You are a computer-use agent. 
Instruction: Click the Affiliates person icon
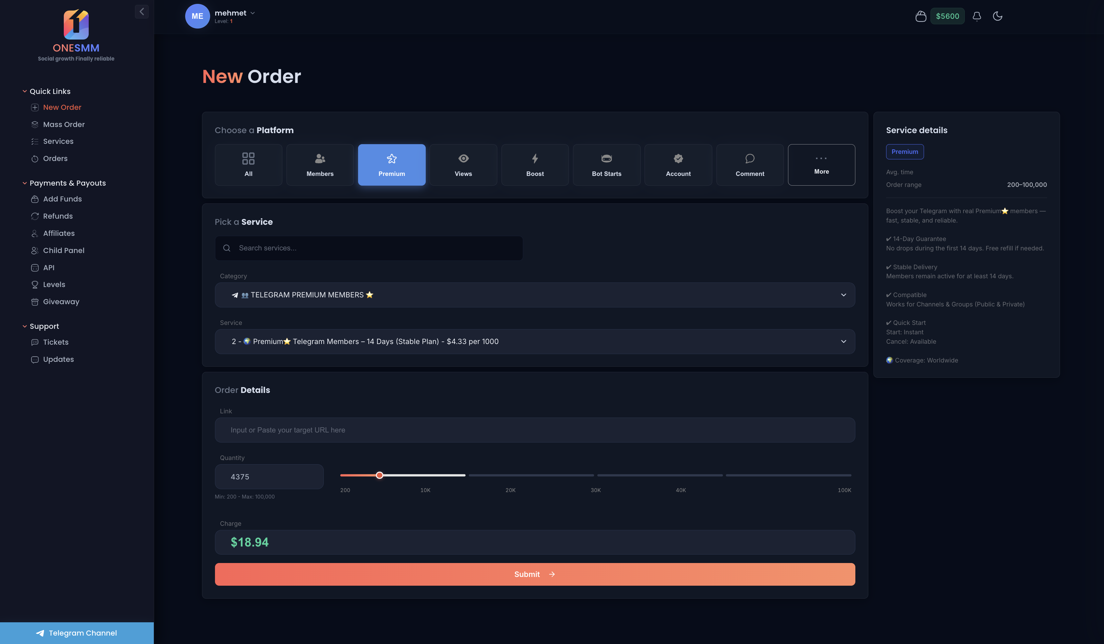[35, 233]
